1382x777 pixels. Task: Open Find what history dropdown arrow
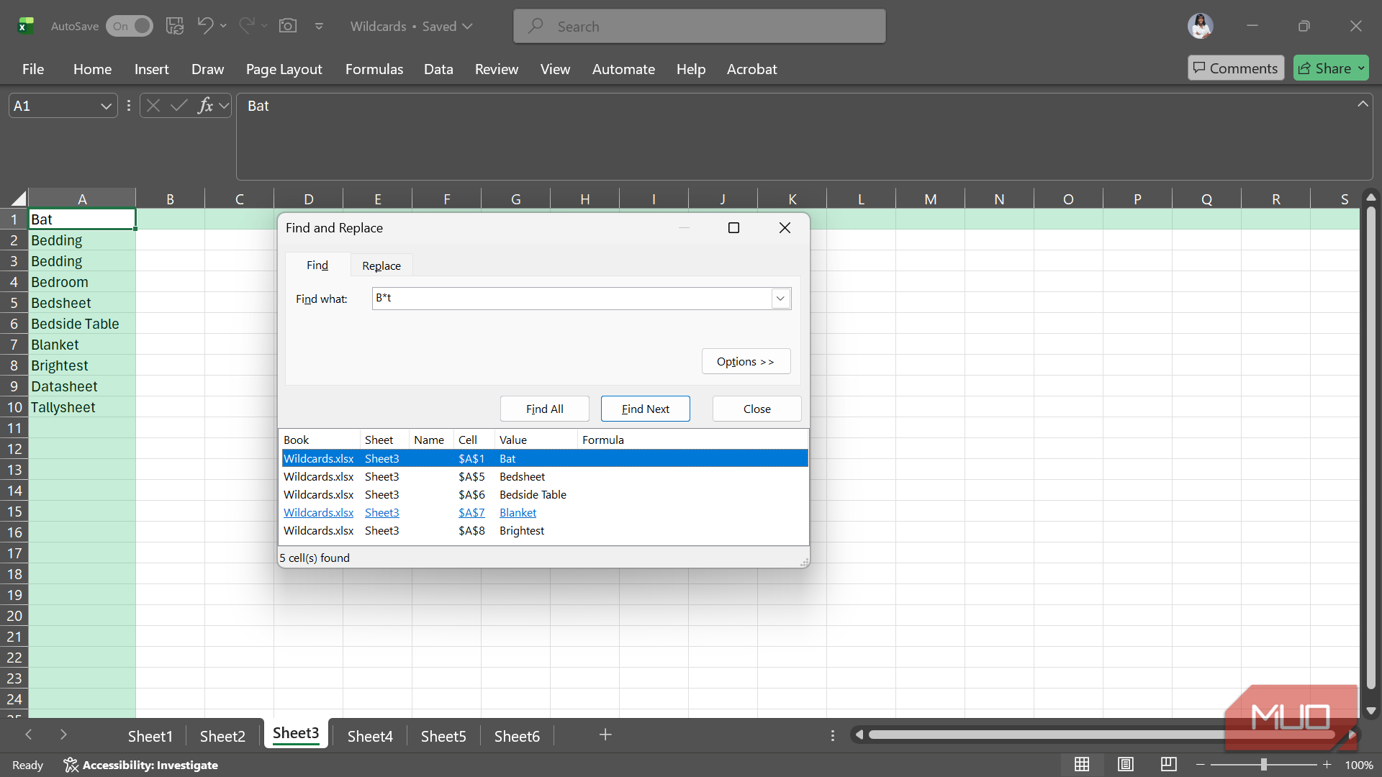[x=780, y=299]
